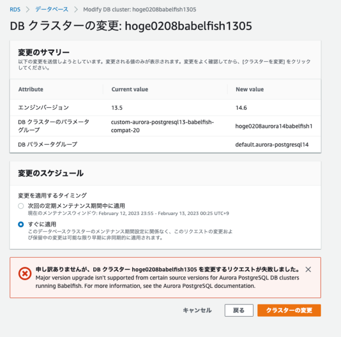
Task: Click the red error circle icon
Action: pos(25,274)
